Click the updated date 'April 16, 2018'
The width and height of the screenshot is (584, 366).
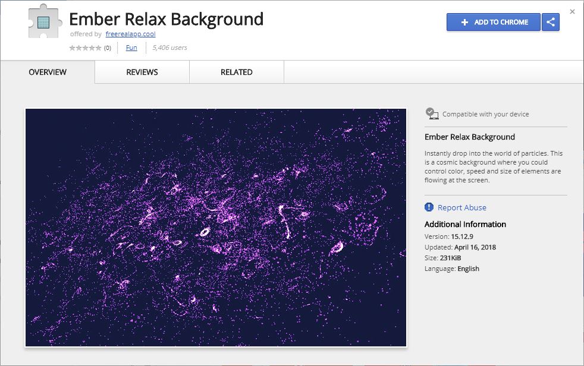[475, 247]
